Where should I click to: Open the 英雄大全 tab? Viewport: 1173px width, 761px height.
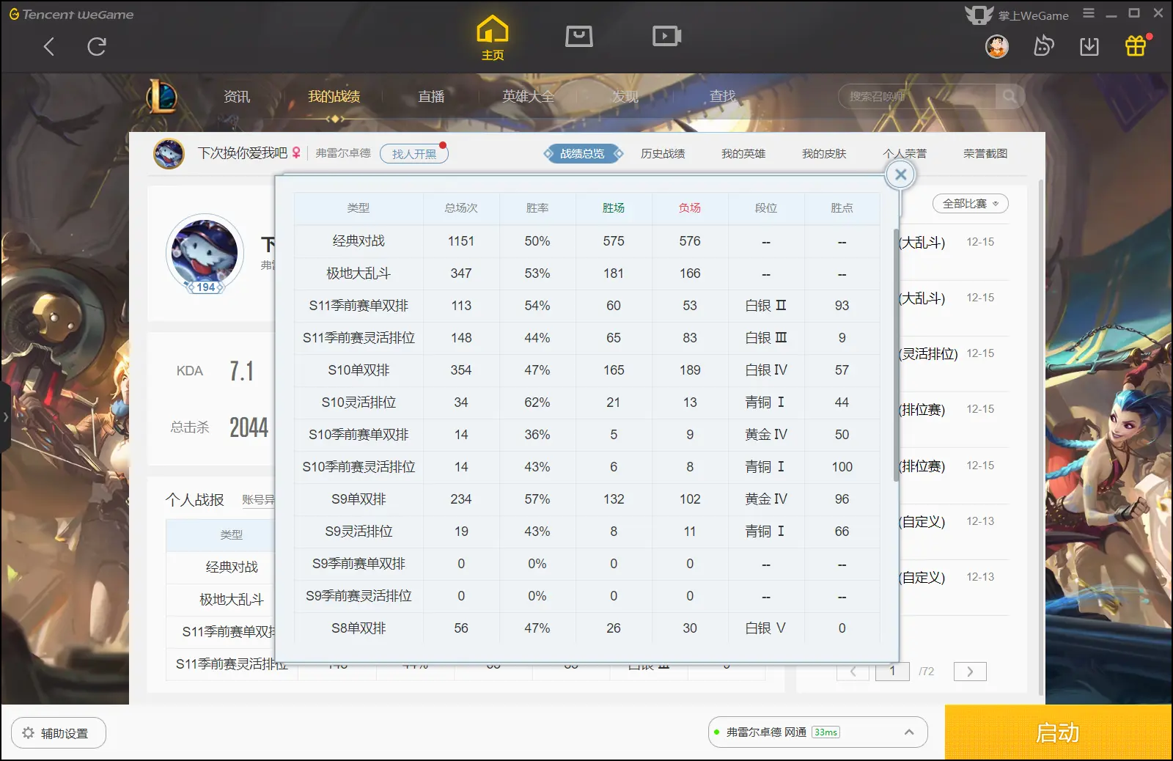(528, 97)
